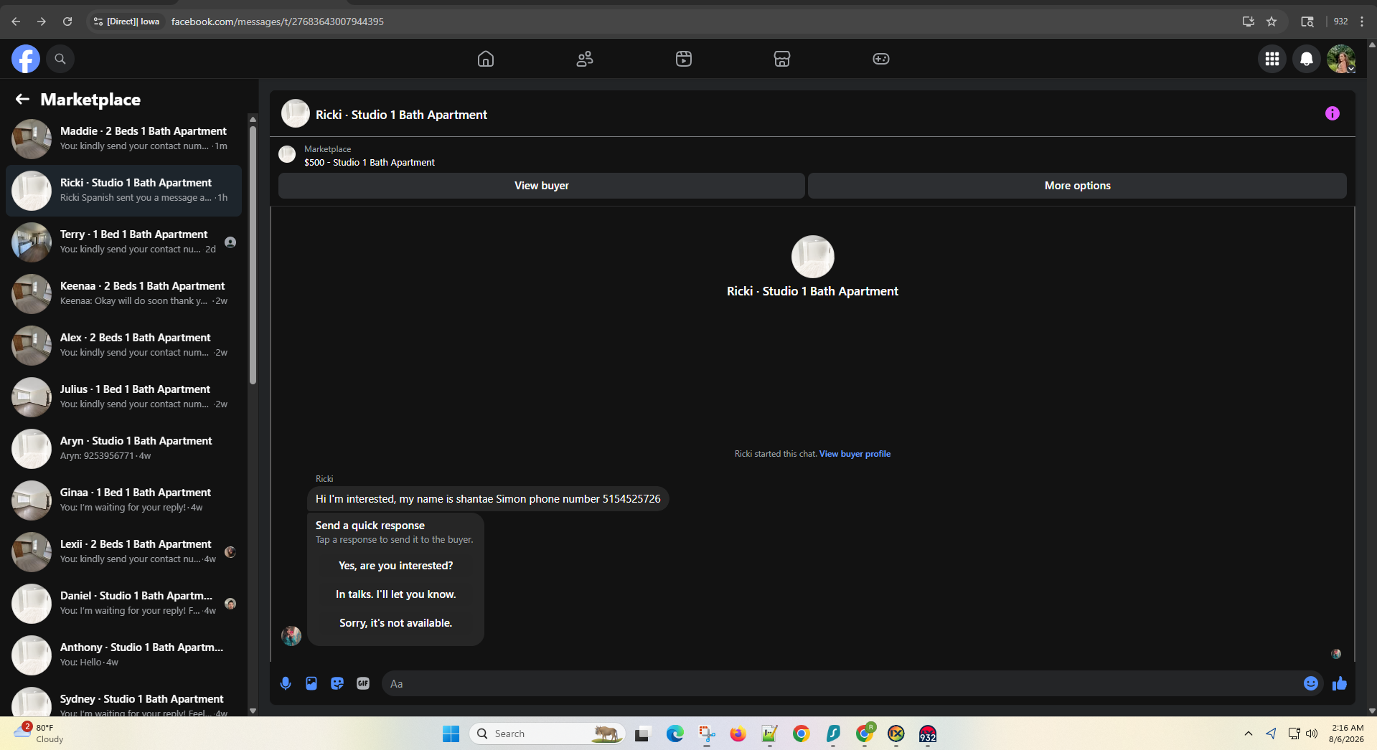
Task: Open the notifications bell
Action: (x=1307, y=59)
